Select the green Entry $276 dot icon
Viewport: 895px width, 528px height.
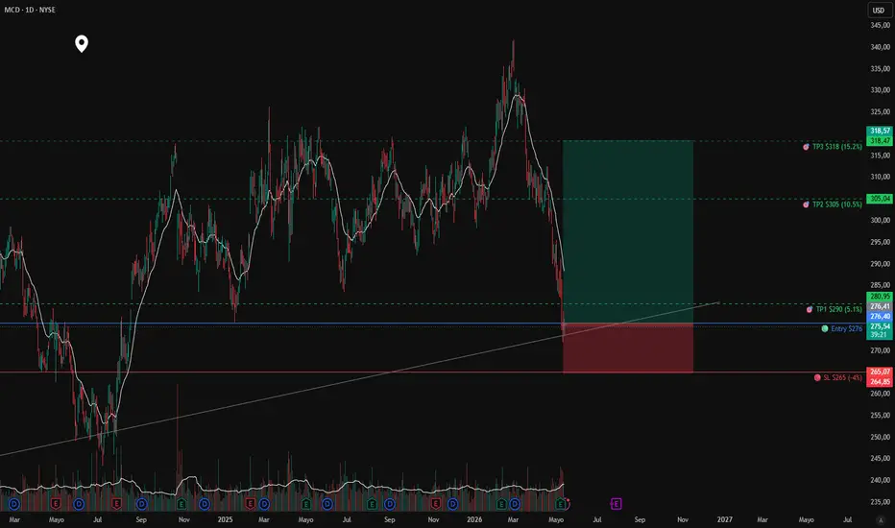[825, 328]
